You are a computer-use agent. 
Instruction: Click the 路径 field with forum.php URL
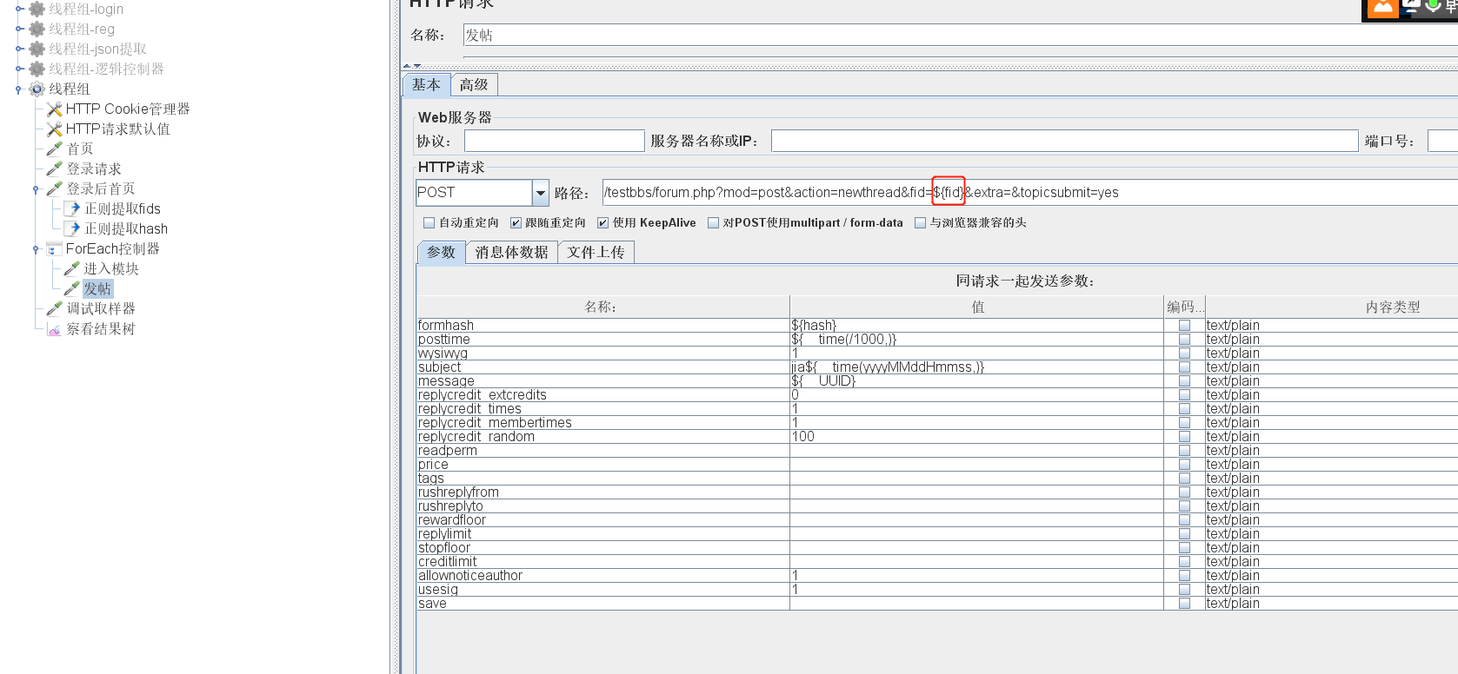point(1029,193)
